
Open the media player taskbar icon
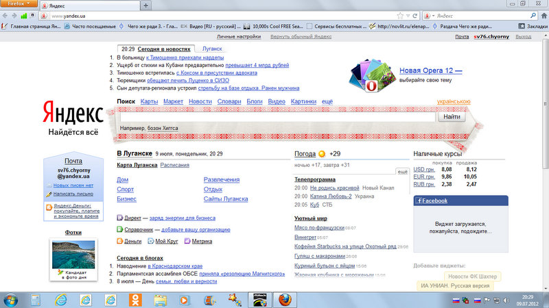click(x=185, y=300)
